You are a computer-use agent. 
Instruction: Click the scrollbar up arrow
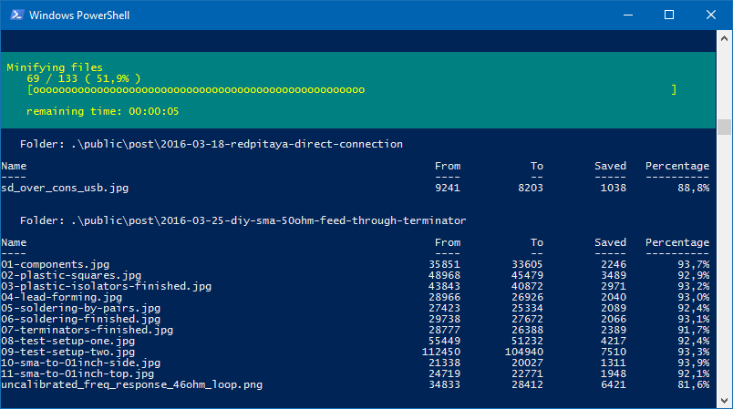(x=725, y=37)
